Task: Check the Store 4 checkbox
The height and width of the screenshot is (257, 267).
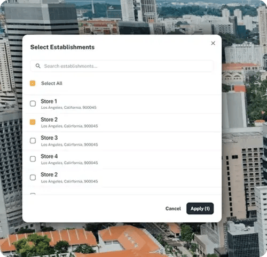Action: tap(33, 159)
